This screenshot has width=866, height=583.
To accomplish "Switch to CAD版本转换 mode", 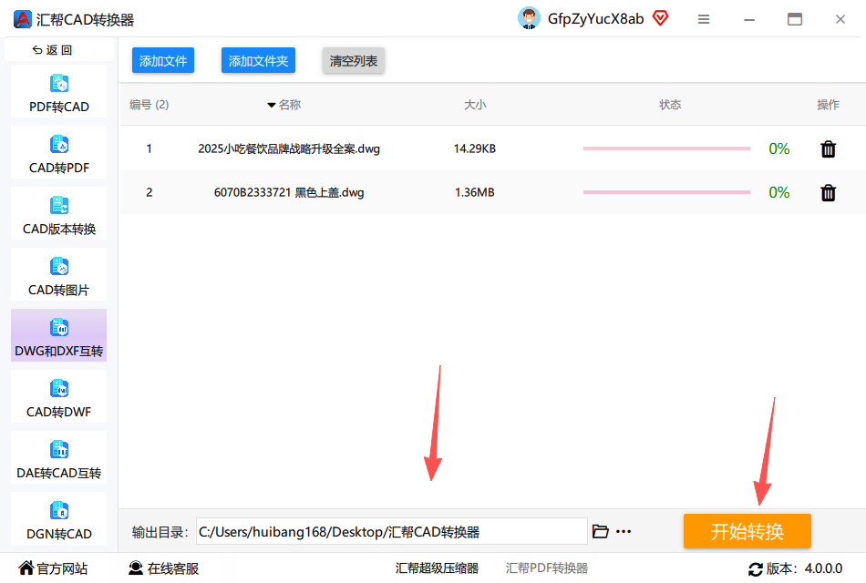I will pos(58,213).
